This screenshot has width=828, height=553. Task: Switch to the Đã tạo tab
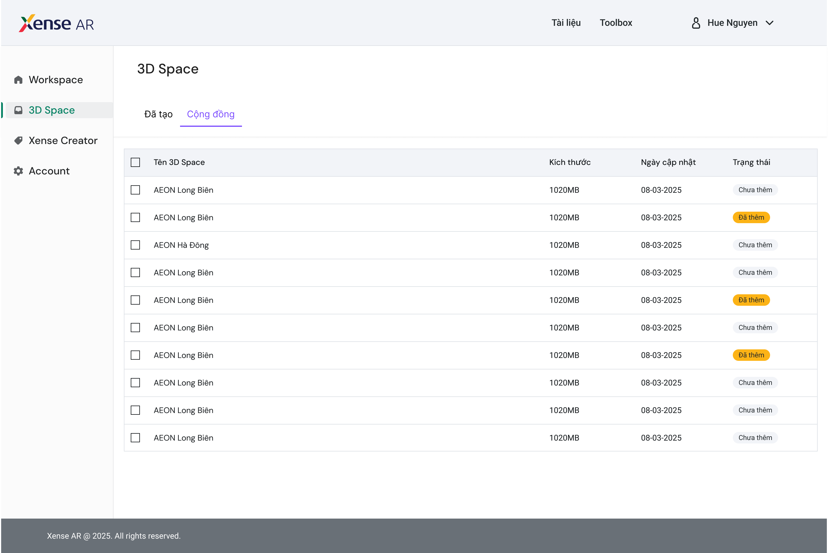coord(158,114)
